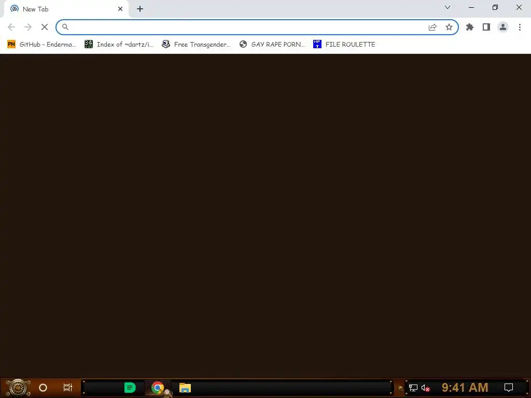Open the steampunk Start button
Screen dimensions: 531x398
coord(18,388)
